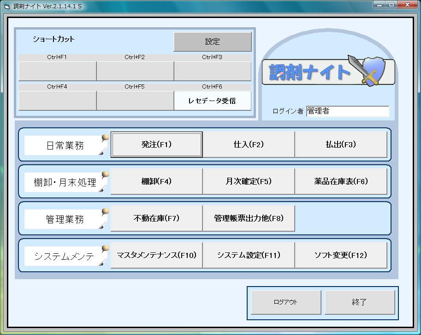Screen dimensions: 421x335
Task: Close the 調剤ナイト window
Action: pos(407,5)
